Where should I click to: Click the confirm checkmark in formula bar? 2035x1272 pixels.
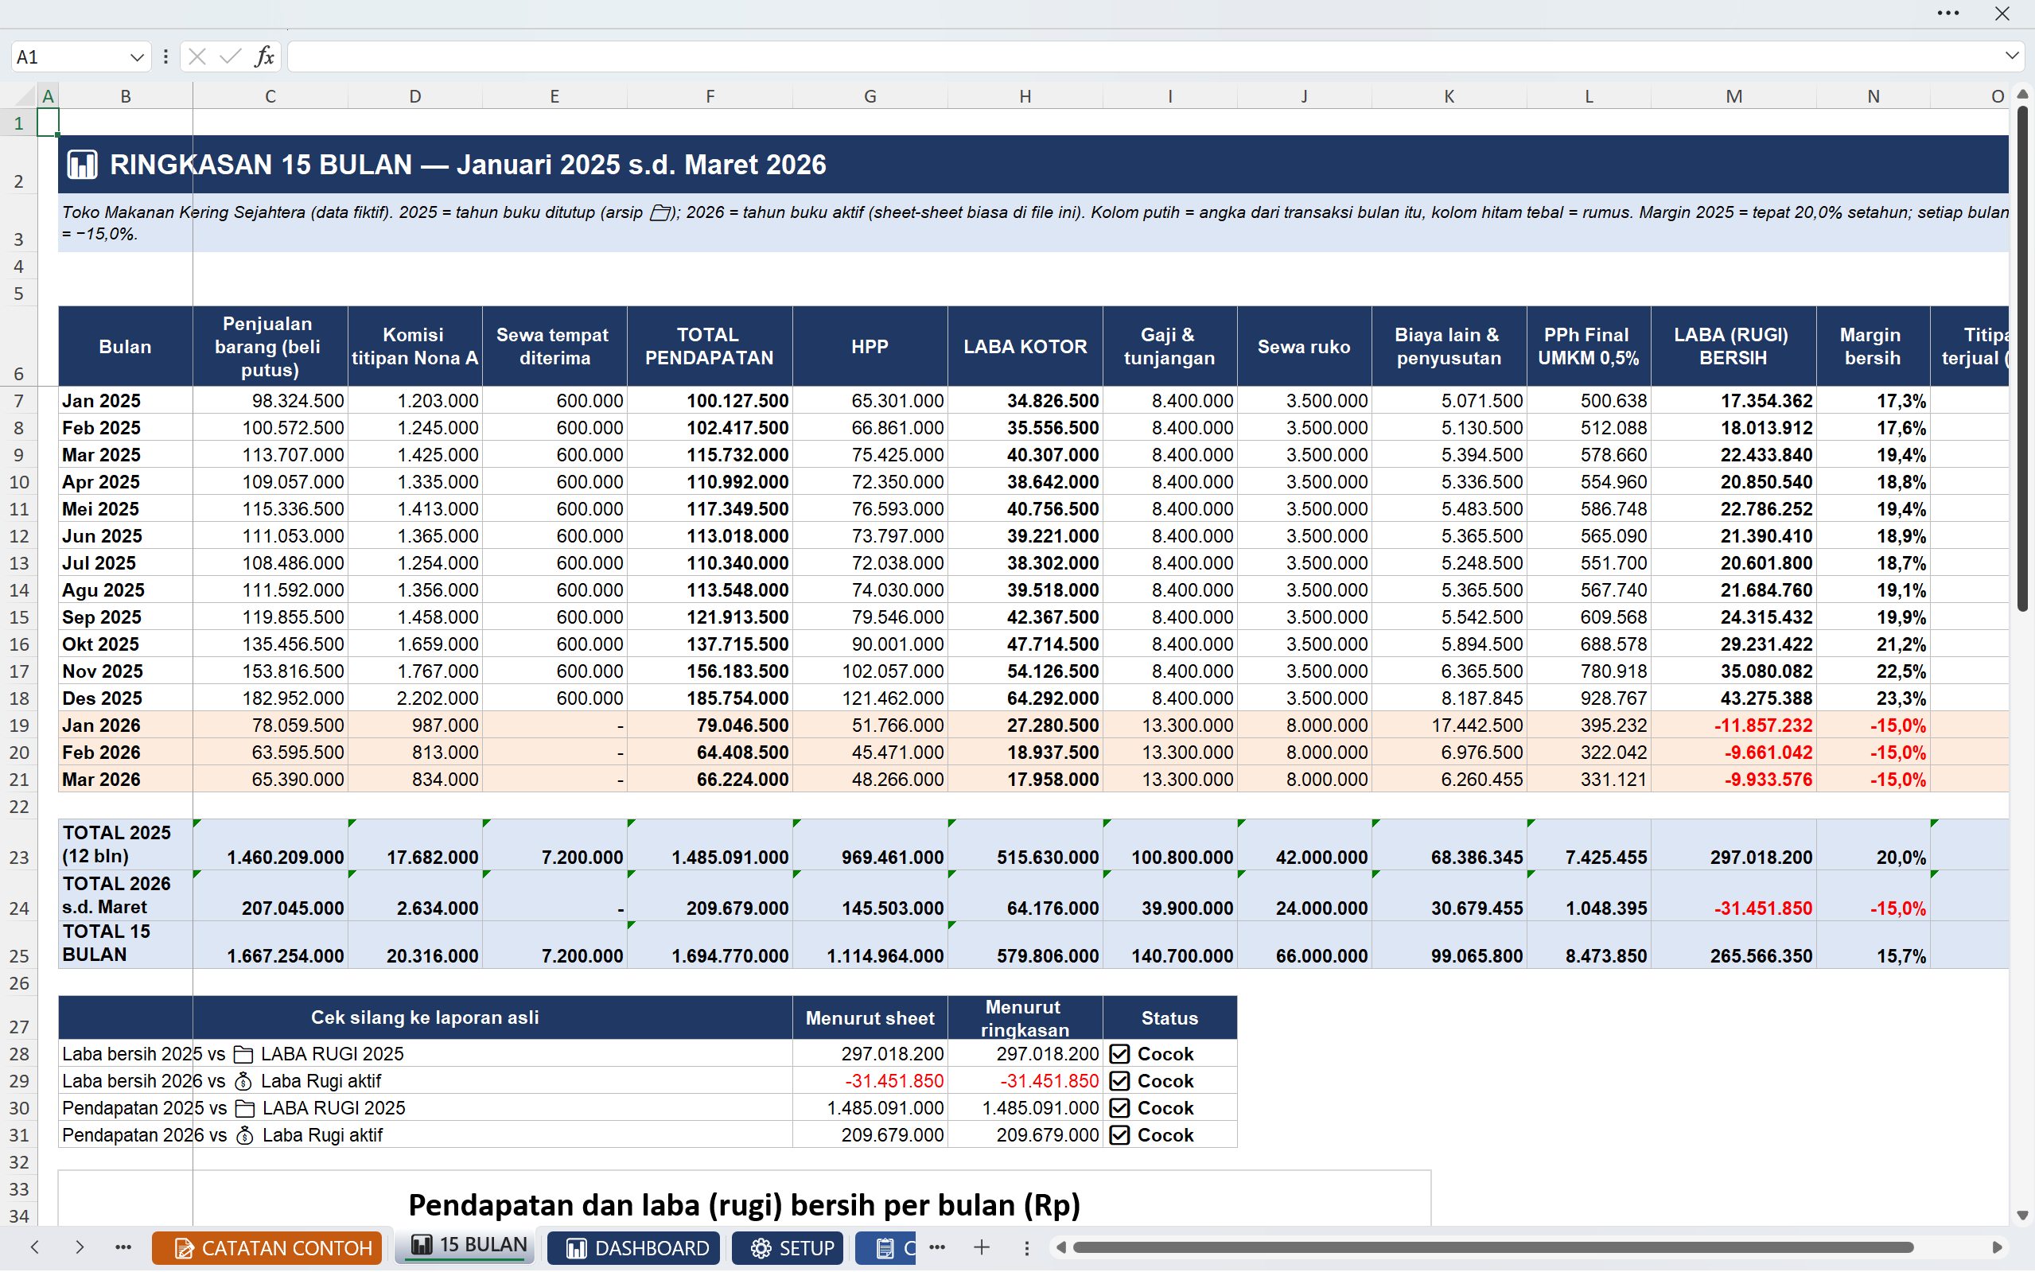point(230,56)
